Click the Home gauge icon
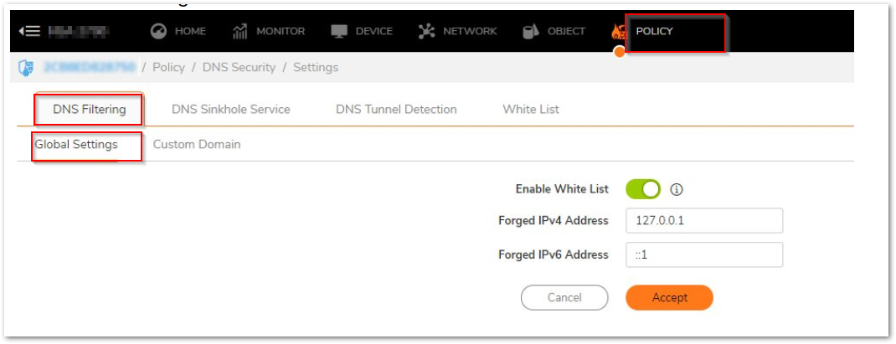The width and height of the screenshot is (896, 344). [158, 31]
